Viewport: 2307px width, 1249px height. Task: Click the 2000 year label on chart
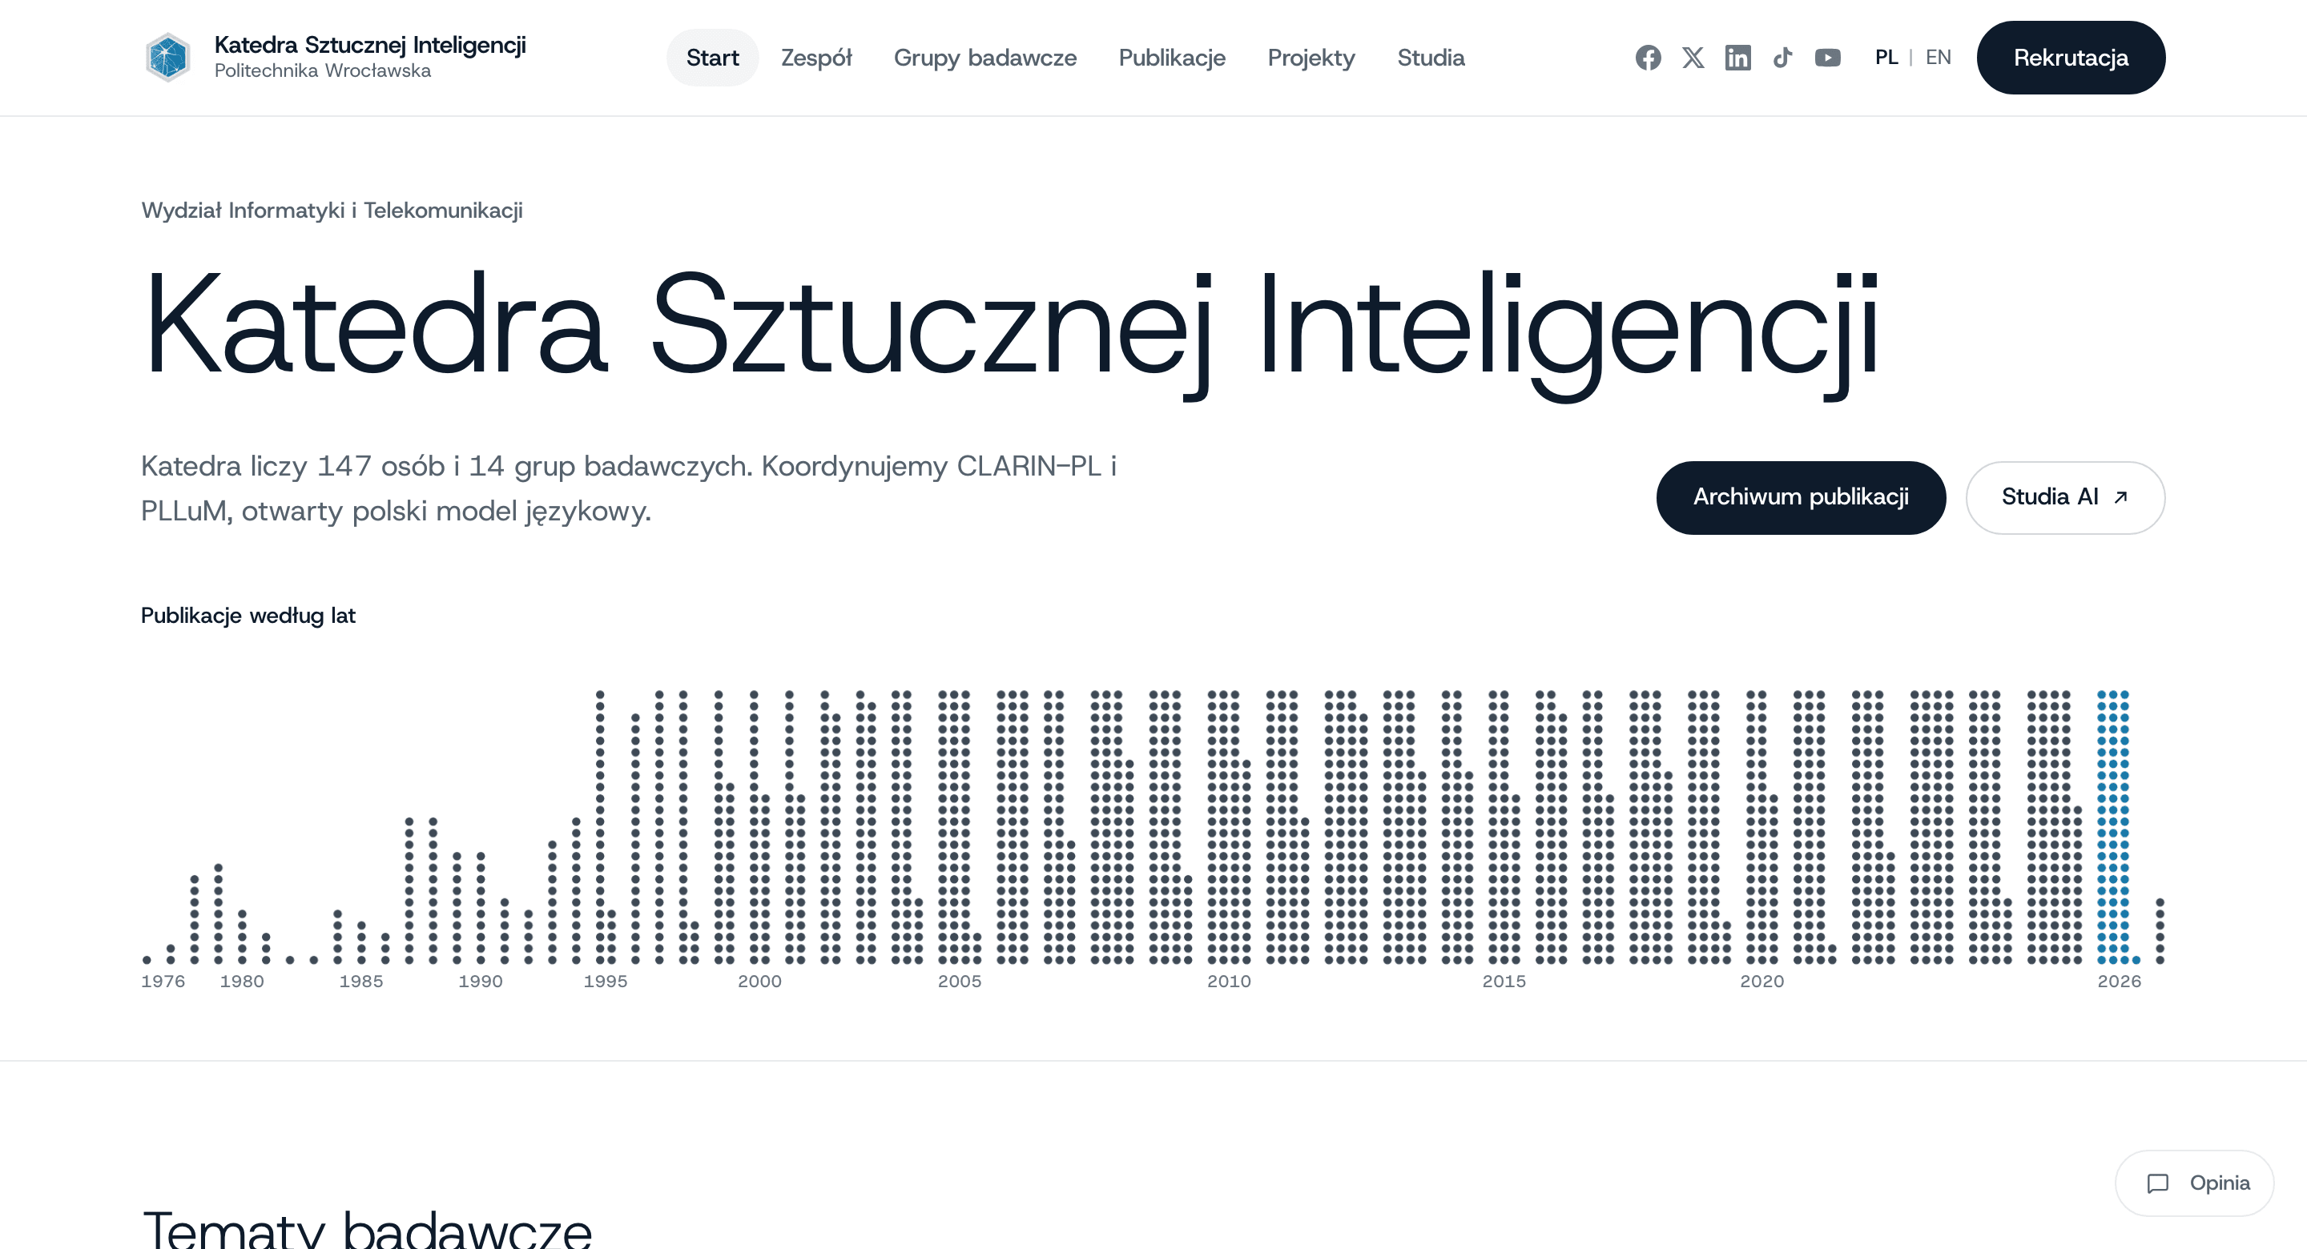pyautogui.click(x=759, y=982)
